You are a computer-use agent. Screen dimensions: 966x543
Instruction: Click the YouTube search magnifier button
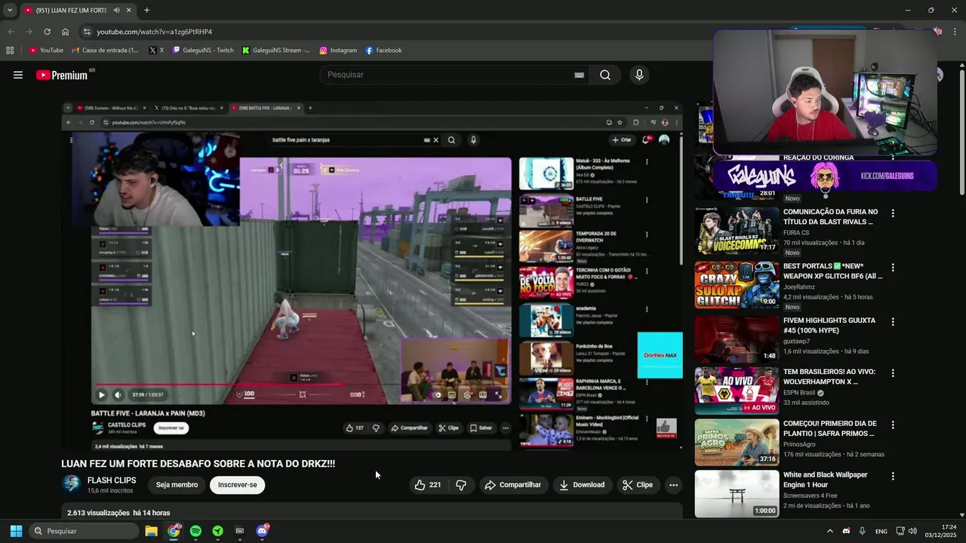click(605, 75)
